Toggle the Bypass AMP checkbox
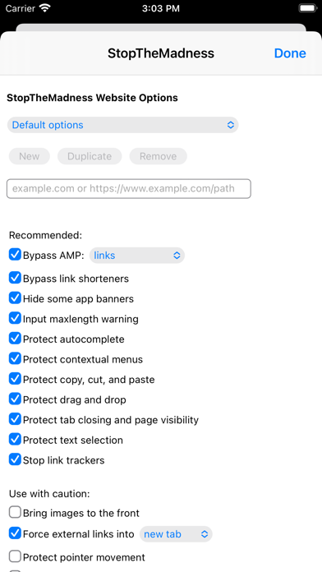Image resolution: width=322 pixels, height=572 pixels. coord(15,255)
